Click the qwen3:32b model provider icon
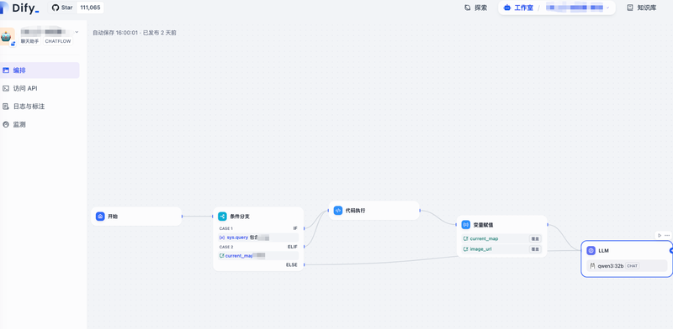The width and height of the screenshot is (673, 329). point(593,265)
